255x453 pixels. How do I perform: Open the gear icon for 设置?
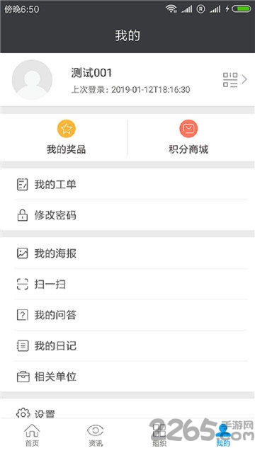[x=23, y=413]
